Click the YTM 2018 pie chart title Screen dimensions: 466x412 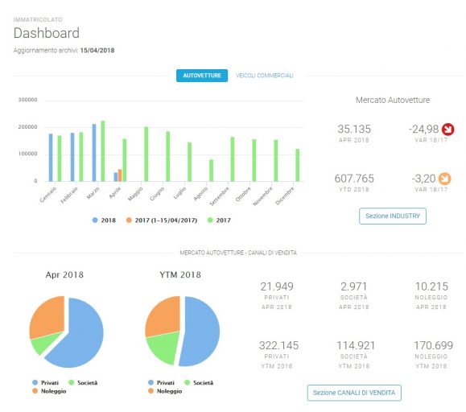coord(180,274)
